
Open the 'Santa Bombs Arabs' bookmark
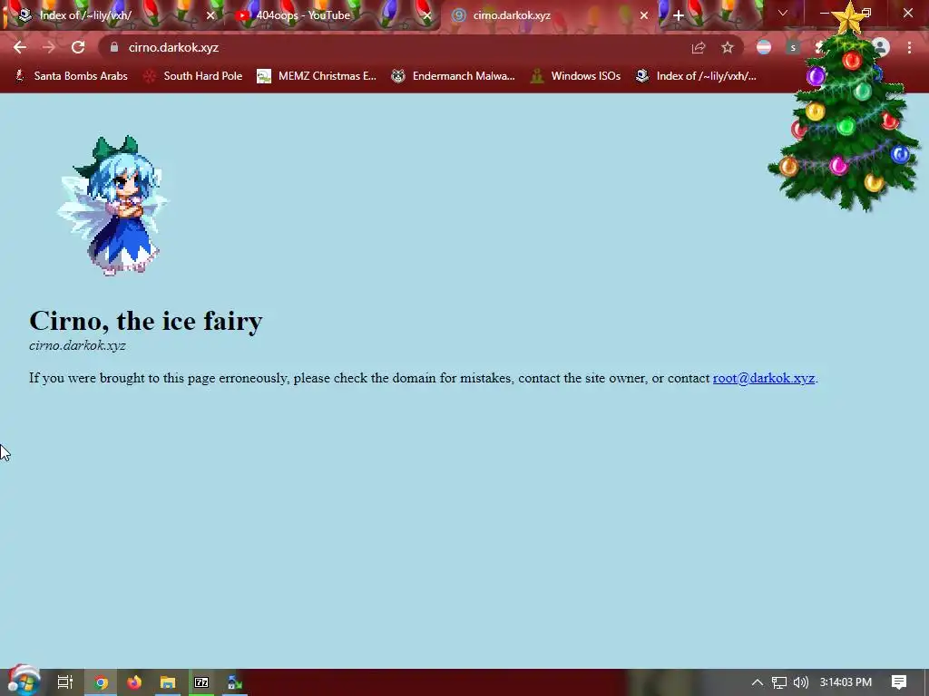pos(71,76)
